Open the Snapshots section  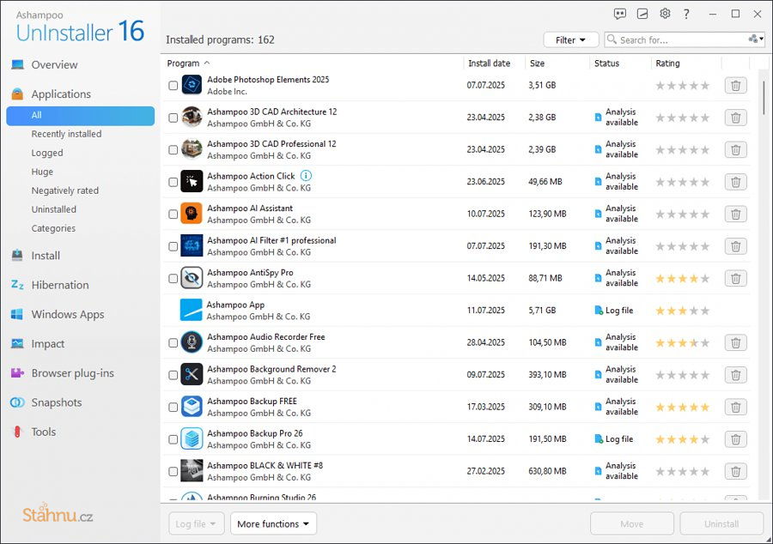[56, 402]
